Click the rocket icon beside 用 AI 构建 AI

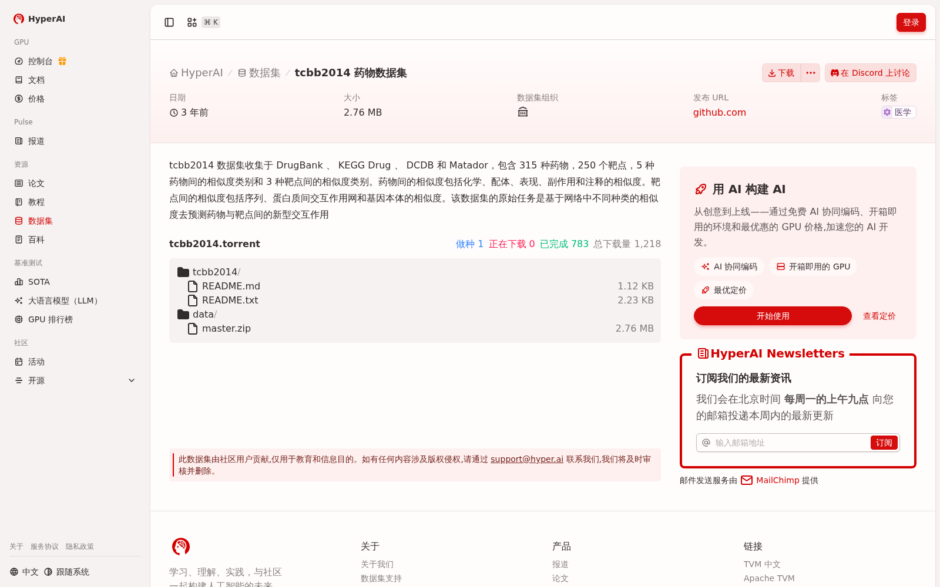tap(700, 189)
